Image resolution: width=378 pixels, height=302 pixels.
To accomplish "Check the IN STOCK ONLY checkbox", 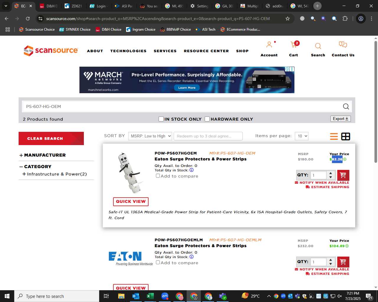I will [161, 119].
